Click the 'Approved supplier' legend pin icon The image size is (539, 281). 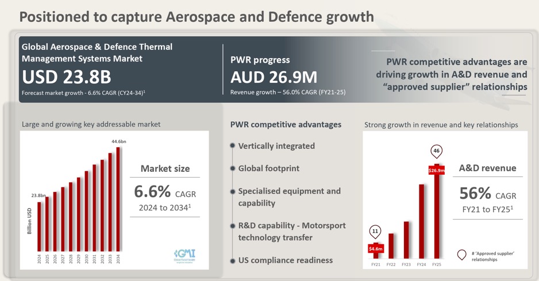pyautogui.click(x=461, y=256)
